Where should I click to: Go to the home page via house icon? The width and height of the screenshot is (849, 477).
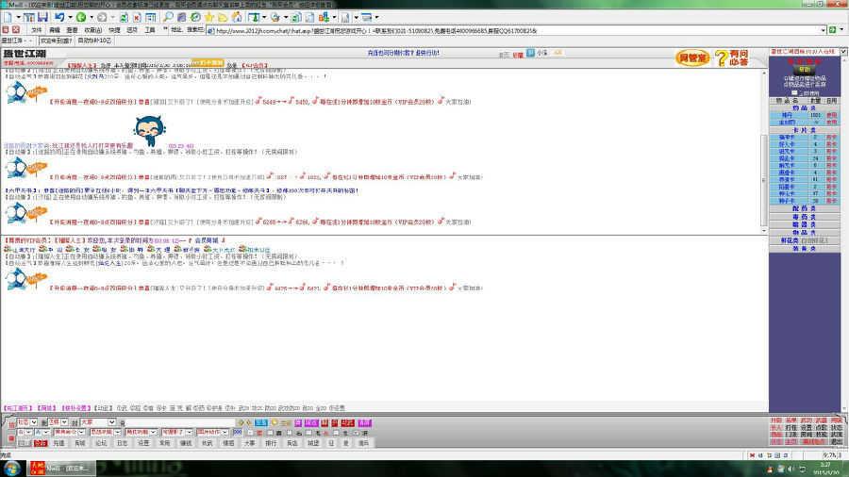[x=237, y=17]
